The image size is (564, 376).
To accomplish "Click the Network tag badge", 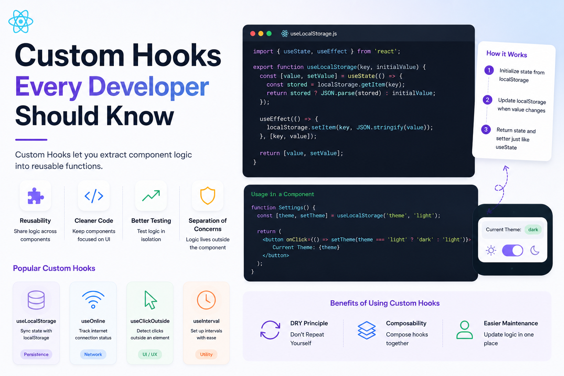I will (93, 354).
